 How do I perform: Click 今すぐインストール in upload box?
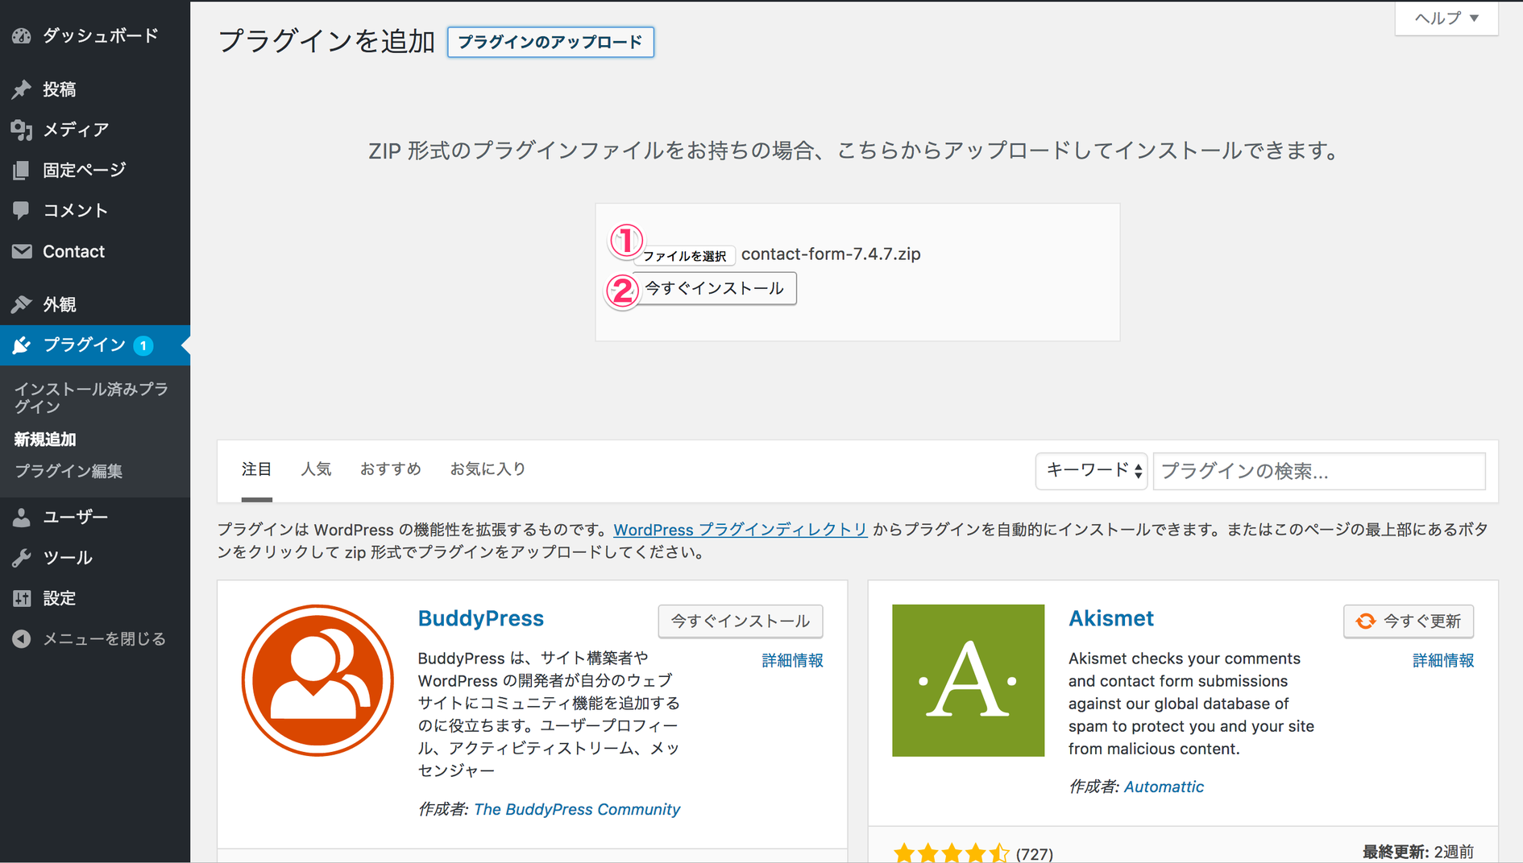(x=714, y=288)
